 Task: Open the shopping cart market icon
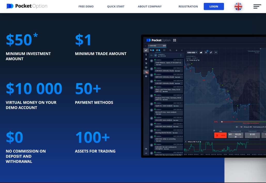[x=146, y=63]
